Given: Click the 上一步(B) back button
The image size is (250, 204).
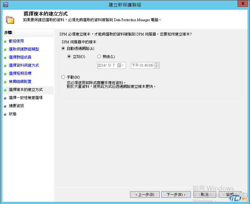Looking at the screenshot, I should 145,194.
